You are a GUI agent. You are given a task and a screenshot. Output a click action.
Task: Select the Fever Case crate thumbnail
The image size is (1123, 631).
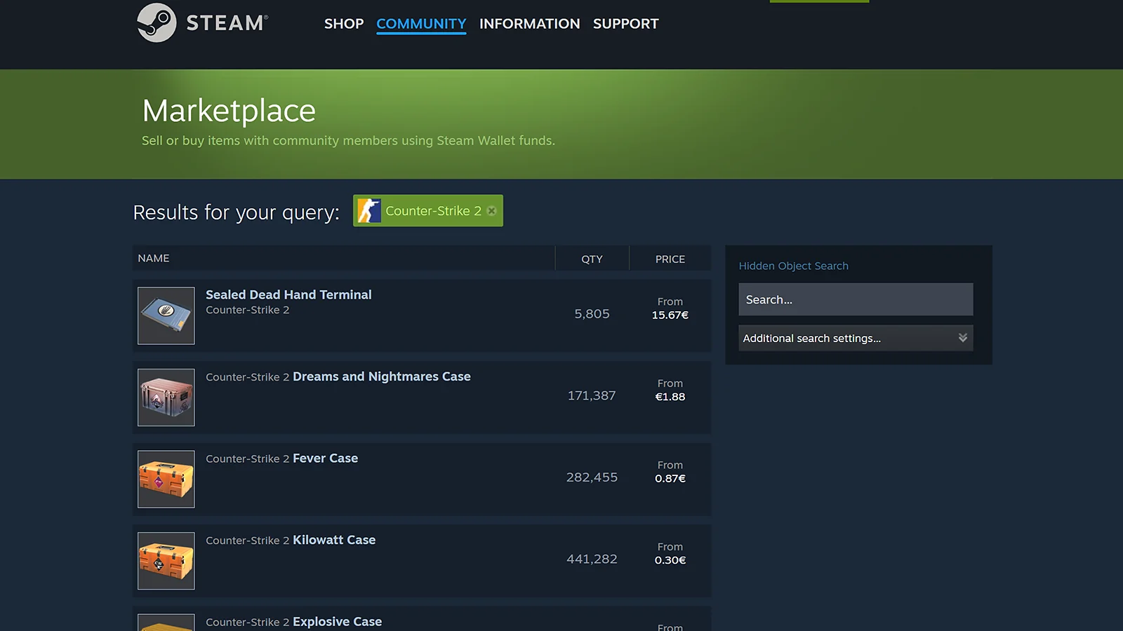(166, 479)
